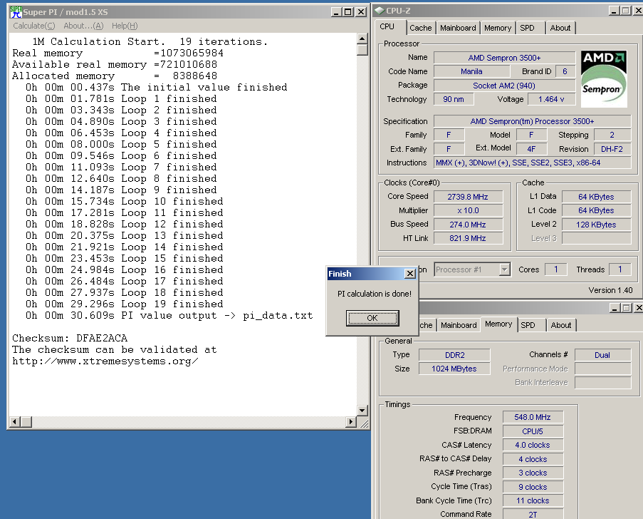Click the Code Name value Manila

[471, 71]
